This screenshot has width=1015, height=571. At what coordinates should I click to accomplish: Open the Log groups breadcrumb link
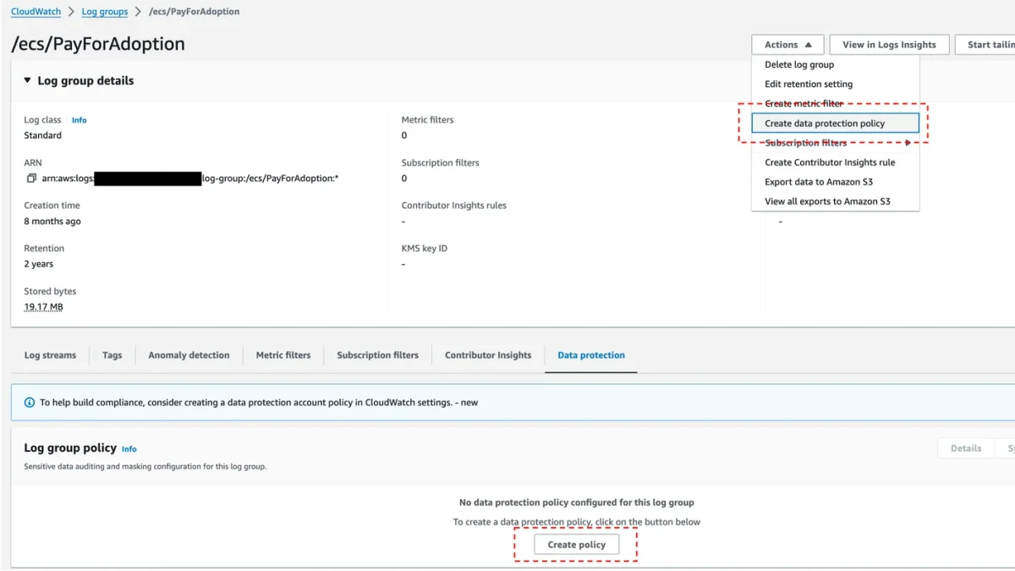point(105,12)
